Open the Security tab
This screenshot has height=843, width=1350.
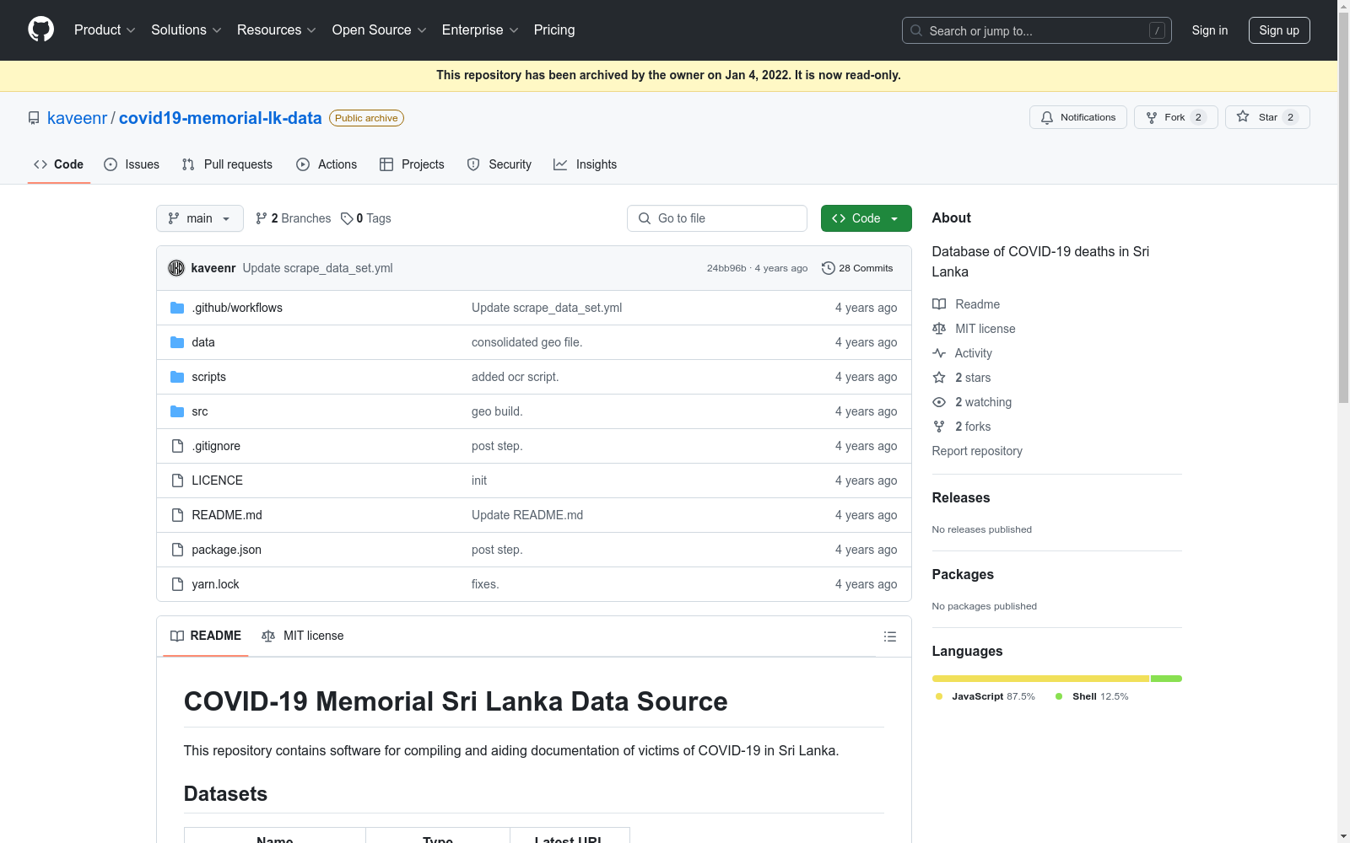(x=499, y=164)
